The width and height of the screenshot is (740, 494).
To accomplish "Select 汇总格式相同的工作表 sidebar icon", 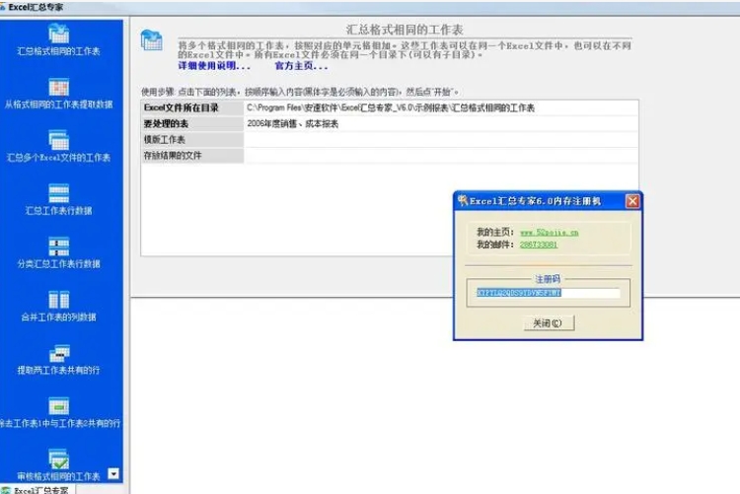I will (58, 34).
